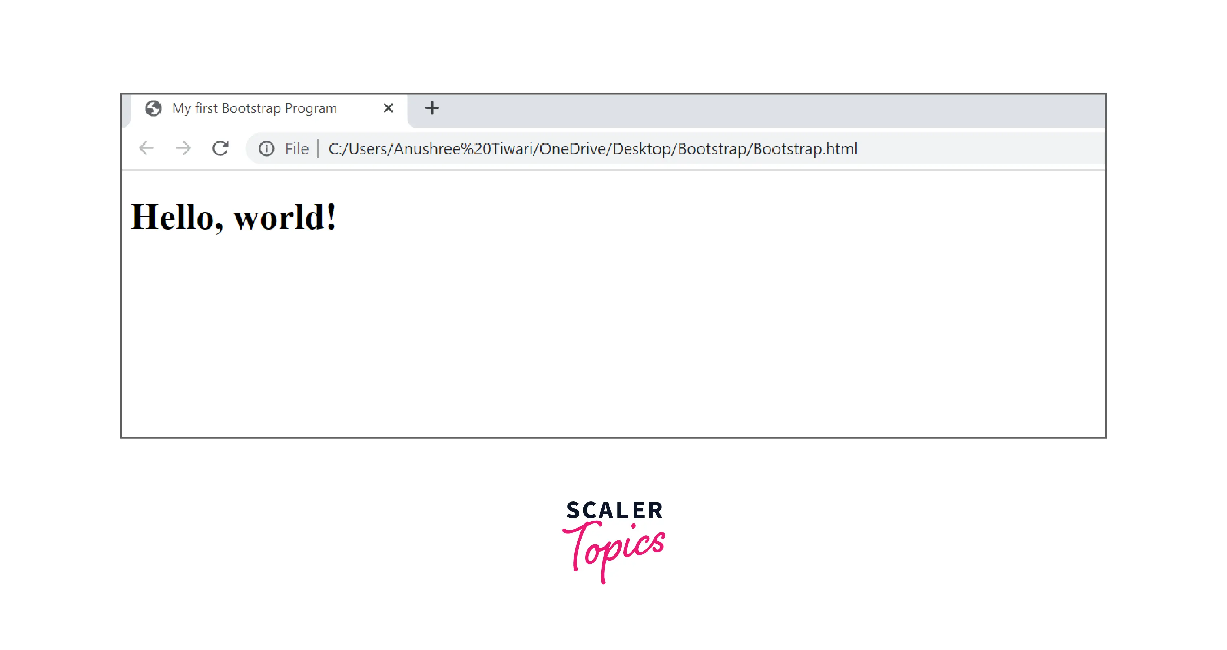Click the My first Bootstrap Program tab
The height and width of the screenshot is (650, 1227).
coord(253,108)
